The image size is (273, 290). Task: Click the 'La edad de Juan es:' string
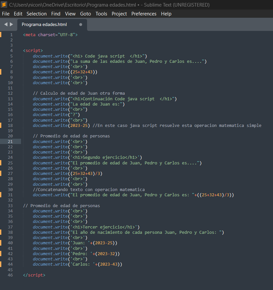[x=96, y=104]
